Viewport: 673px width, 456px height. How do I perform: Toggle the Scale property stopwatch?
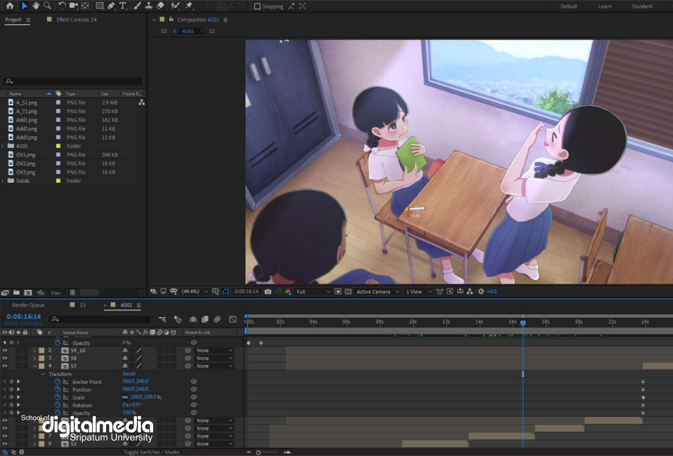point(57,397)
